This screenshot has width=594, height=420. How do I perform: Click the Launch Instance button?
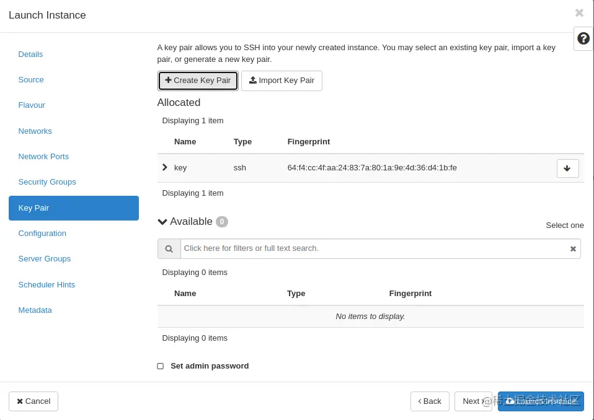coord(541,401)
